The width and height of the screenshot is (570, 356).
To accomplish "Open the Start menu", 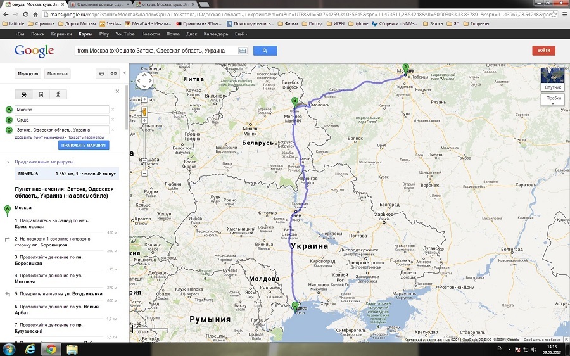I will tap(9, 349).
